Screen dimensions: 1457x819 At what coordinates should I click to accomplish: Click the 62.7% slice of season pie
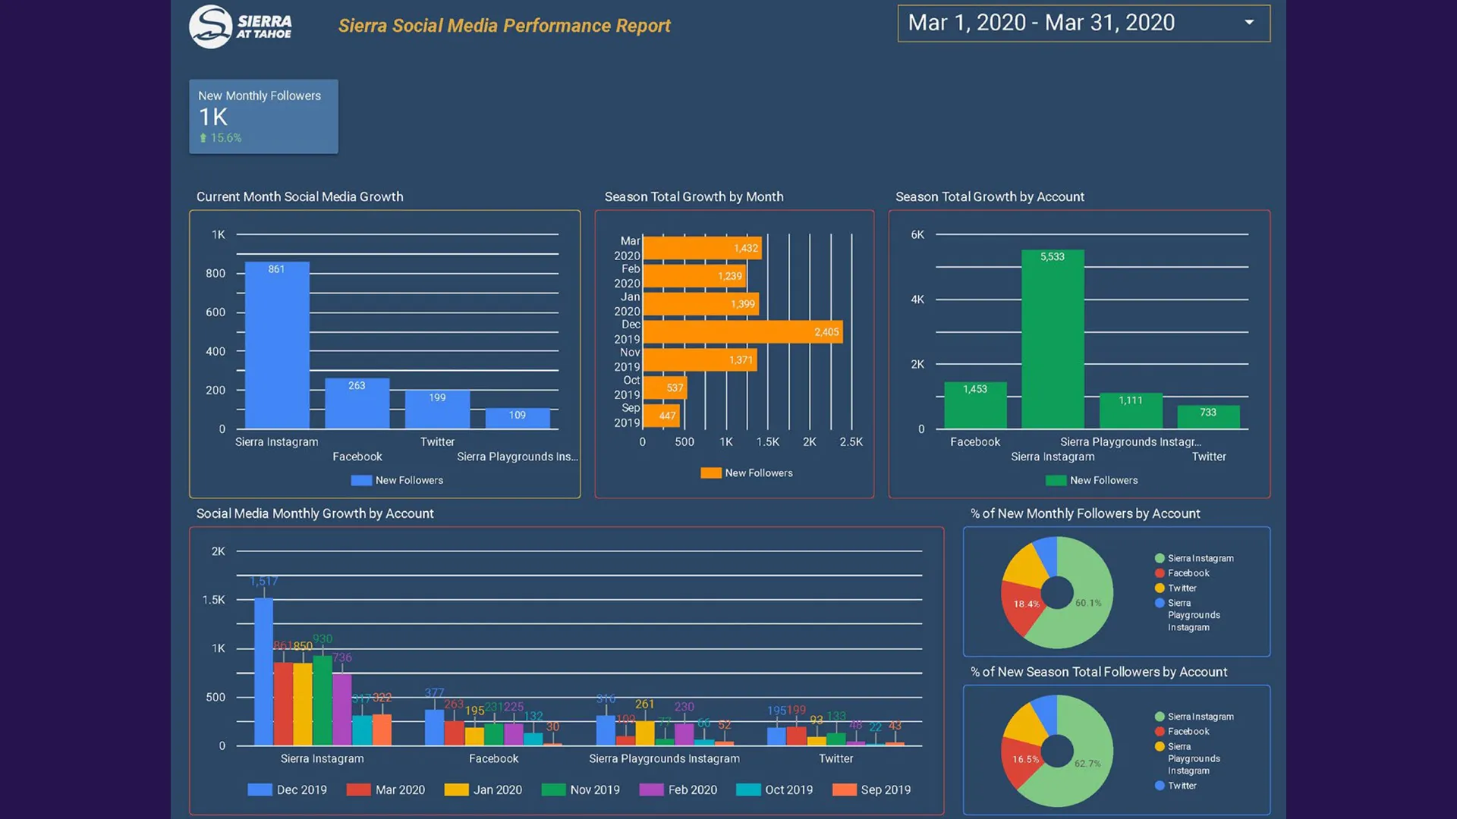point(1089,762)
